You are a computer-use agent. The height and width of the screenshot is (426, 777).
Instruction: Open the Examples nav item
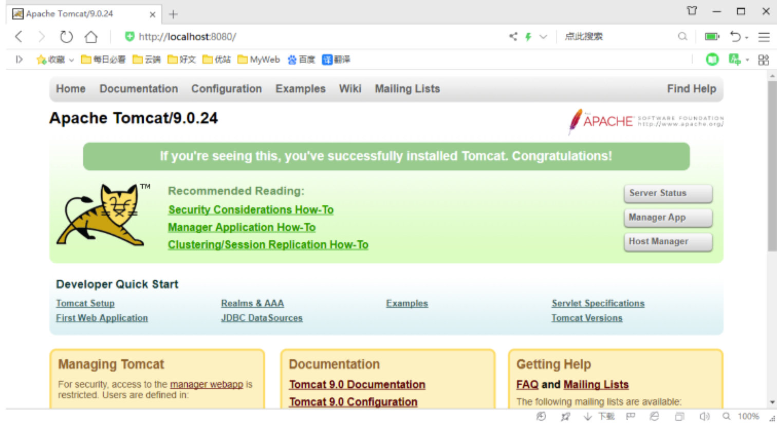(301, 89)
